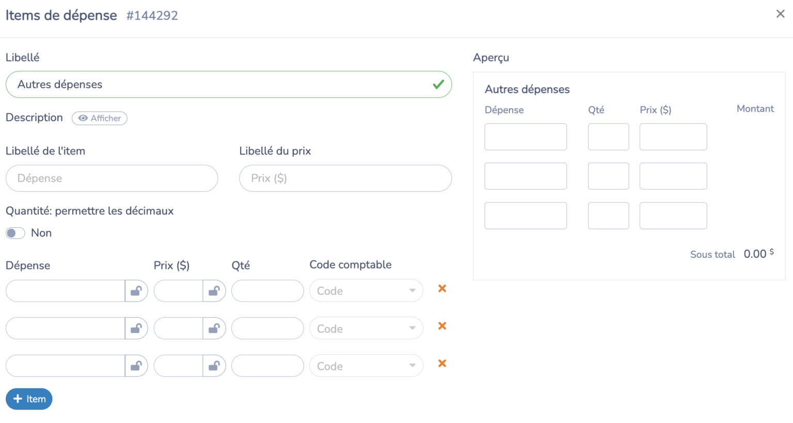Click the Code comptable column header
This screenshot has height=423, width=793.
351,264
